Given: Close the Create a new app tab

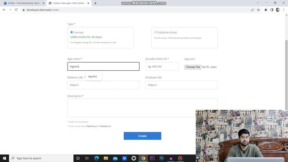Looking at the screenshot, I should (88, 3).
